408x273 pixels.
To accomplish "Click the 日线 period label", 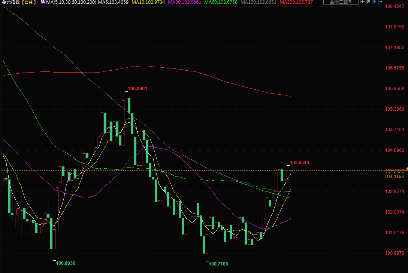I will [29, 2].
